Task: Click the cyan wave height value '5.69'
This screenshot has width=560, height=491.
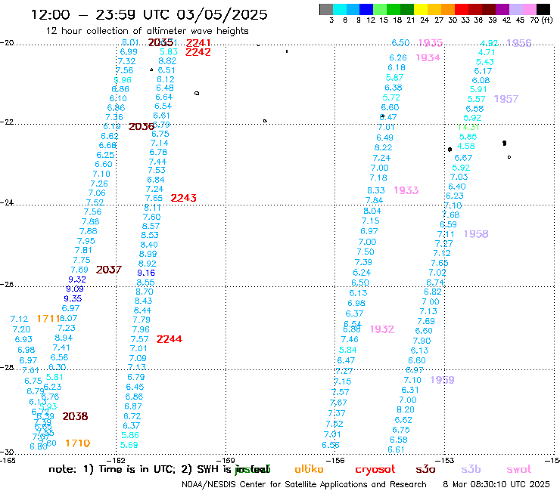Action: click(129, 446)
